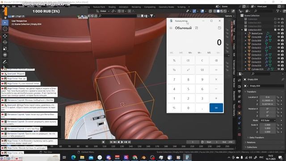Uncheck Collection.003 exclude checkbox
This screenshot has width=286, height=161.
coord(275,30)
